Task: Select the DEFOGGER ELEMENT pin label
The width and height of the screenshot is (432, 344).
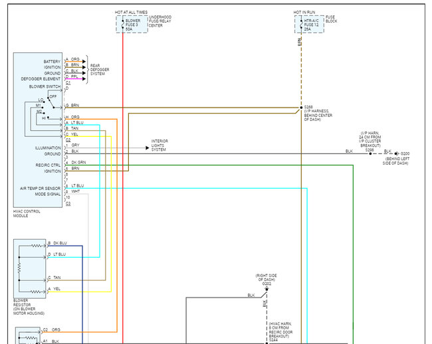Action: tap(41, 79)
